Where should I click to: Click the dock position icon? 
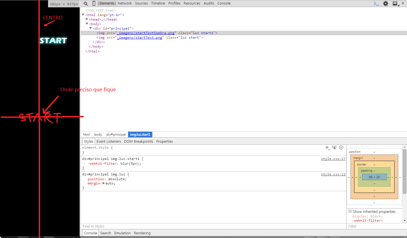pos(395,4)
